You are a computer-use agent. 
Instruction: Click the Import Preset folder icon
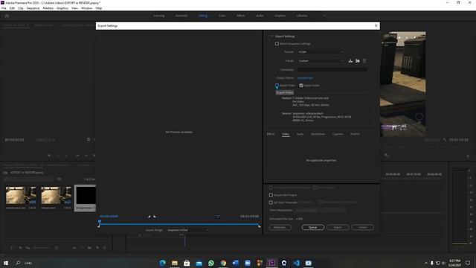coord(358,61)
